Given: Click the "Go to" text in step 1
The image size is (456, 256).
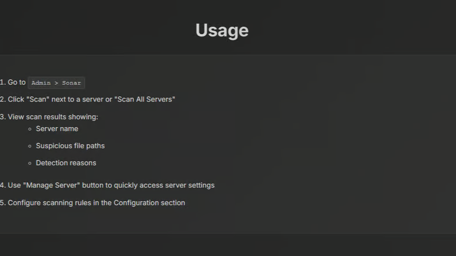Looking at the screenshot, I should coord(17,83).
